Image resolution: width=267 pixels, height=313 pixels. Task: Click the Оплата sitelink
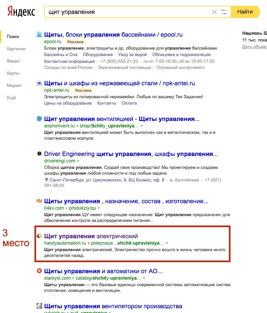(129, 103)
